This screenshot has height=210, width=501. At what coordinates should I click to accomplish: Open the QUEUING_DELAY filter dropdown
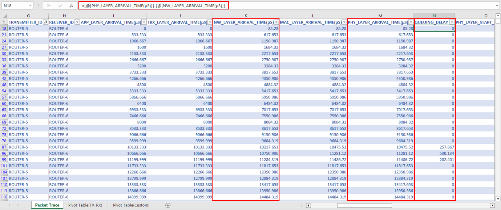[452, 22]
